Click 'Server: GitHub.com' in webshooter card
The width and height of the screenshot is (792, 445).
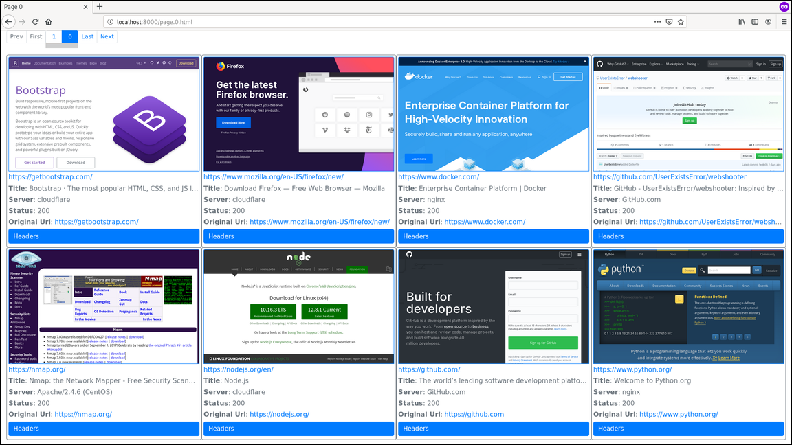point(627,200)
